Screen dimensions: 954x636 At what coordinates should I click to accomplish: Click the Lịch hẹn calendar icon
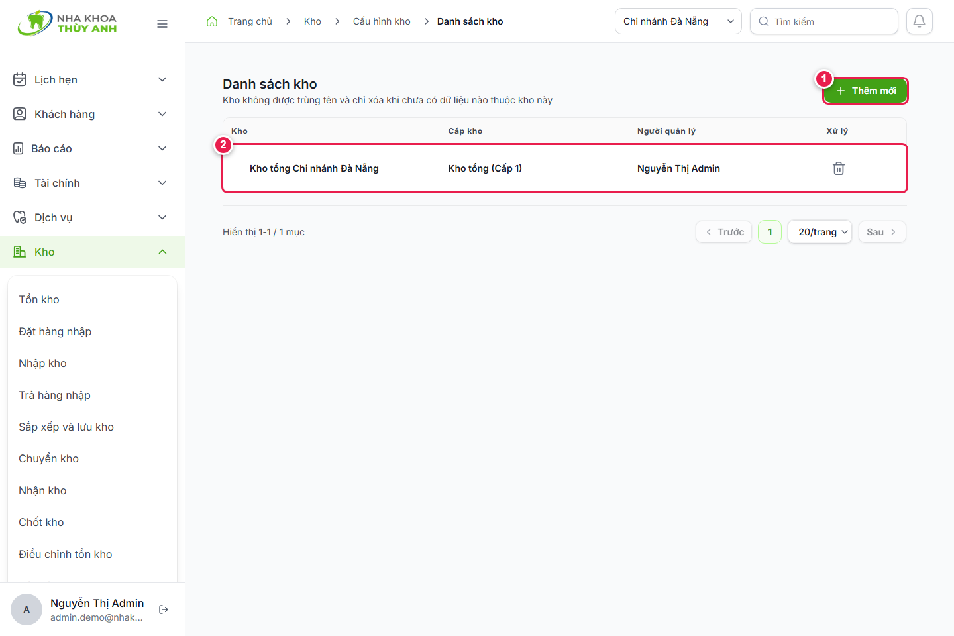click(x=20, y=79)
